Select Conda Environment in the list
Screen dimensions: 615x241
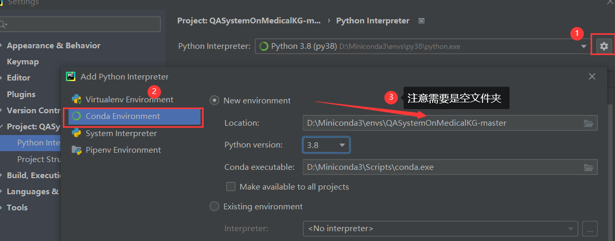pyautogui.click(x=123, y=116)
